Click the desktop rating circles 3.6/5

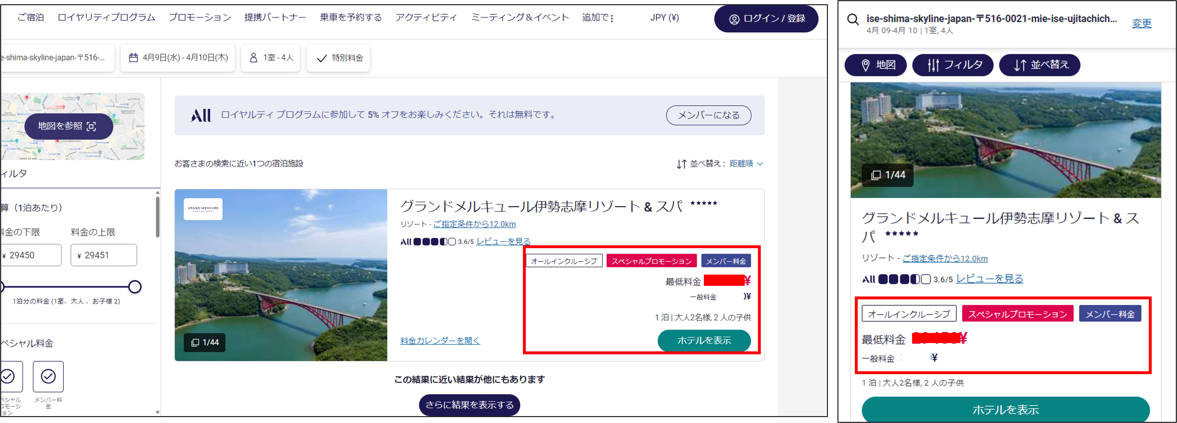click(435, 242)
